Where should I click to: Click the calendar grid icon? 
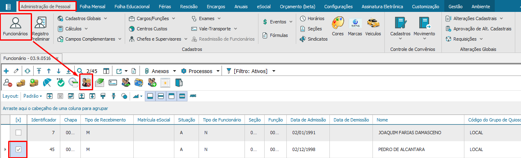coord(165,82)
